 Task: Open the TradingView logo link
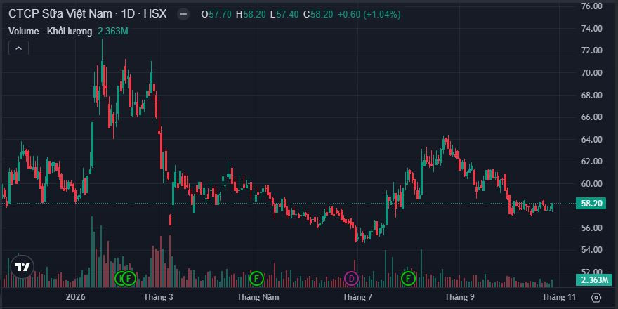click(x=22, y=268)
